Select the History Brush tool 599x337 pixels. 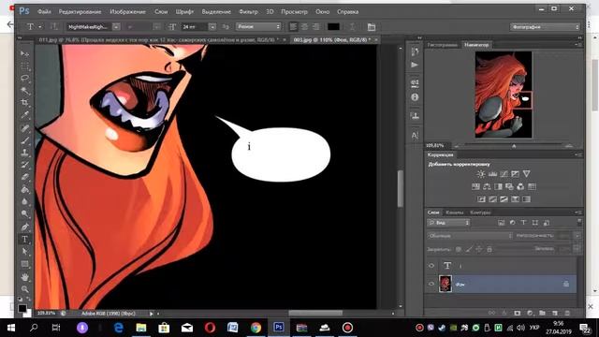[25, 165]
